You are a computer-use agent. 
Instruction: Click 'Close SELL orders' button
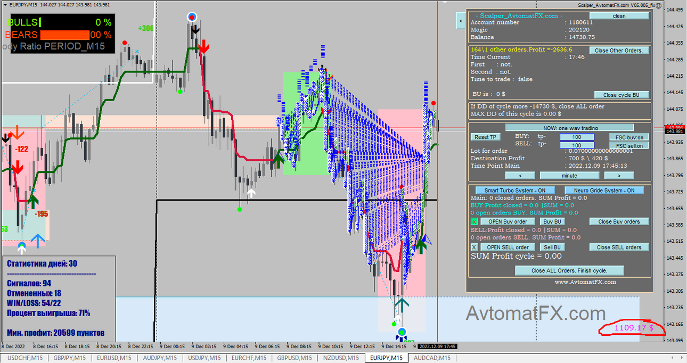pos(619,247)
